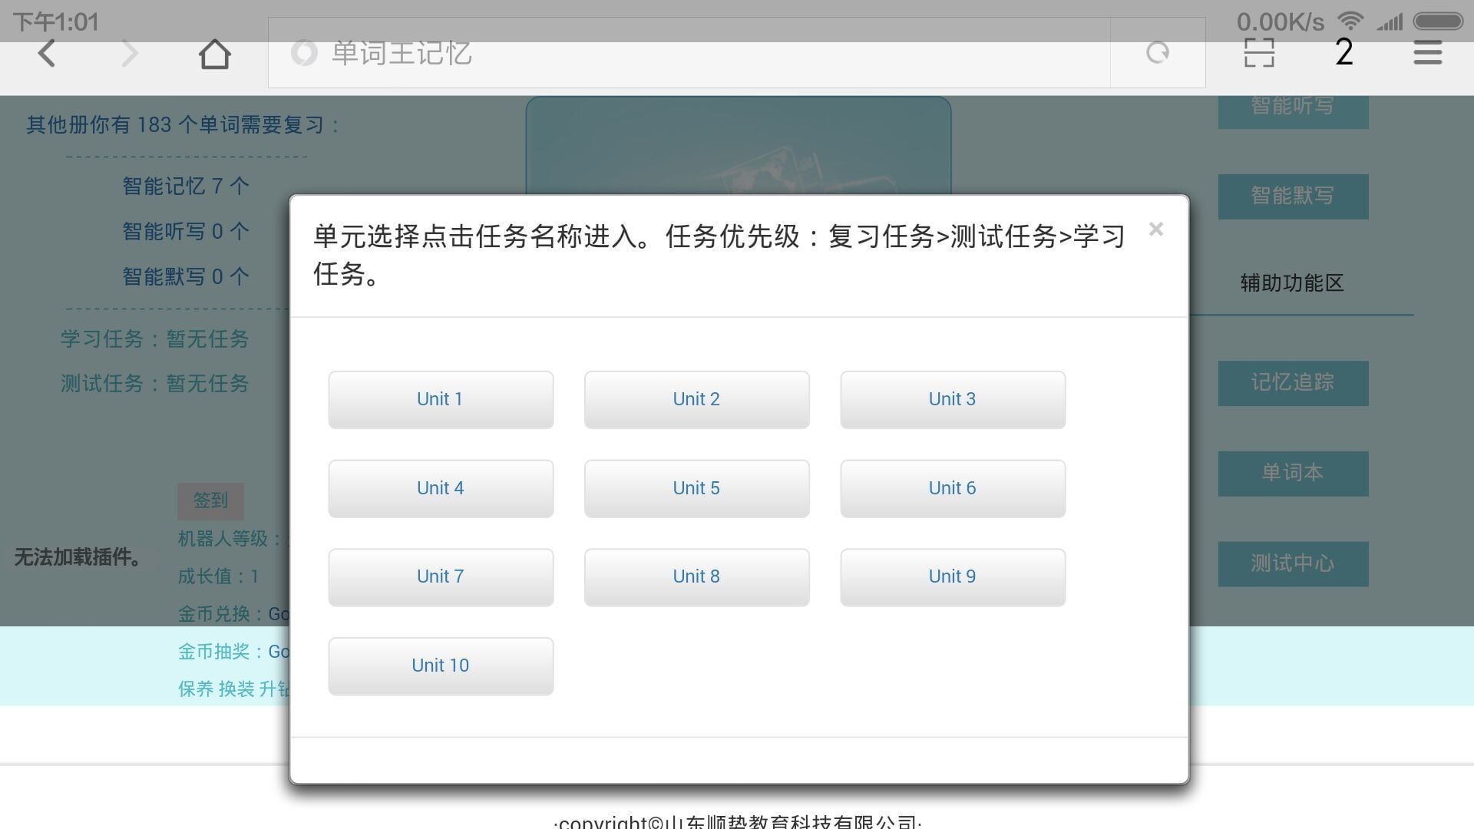1474x829 pixels.
Task: Select Unit 10 from unit selector
Action: coord(439,666)
